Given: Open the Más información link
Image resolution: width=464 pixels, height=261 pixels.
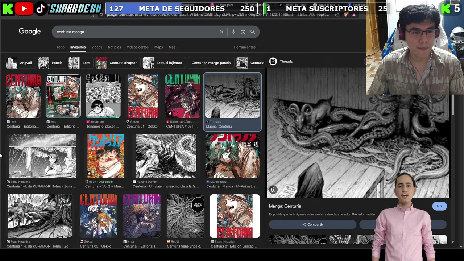Looking at the screenshot, I should (363, 214).
